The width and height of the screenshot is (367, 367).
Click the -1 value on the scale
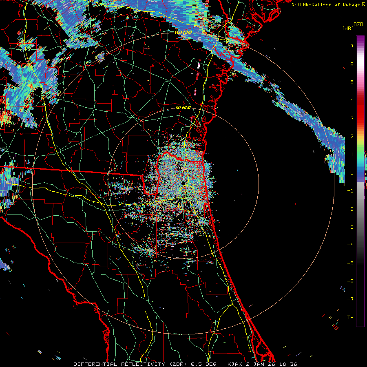click(x=350, y=191)
